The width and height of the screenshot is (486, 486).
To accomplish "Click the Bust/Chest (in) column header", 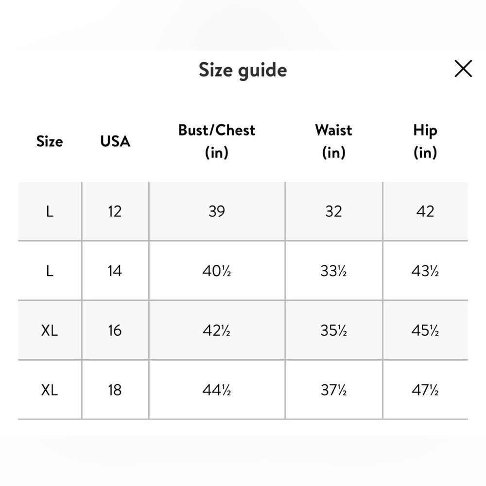I will click(217, 141).
